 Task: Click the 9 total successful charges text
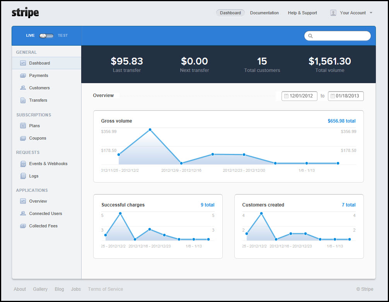pyautogui.click(x=208, y=205)
